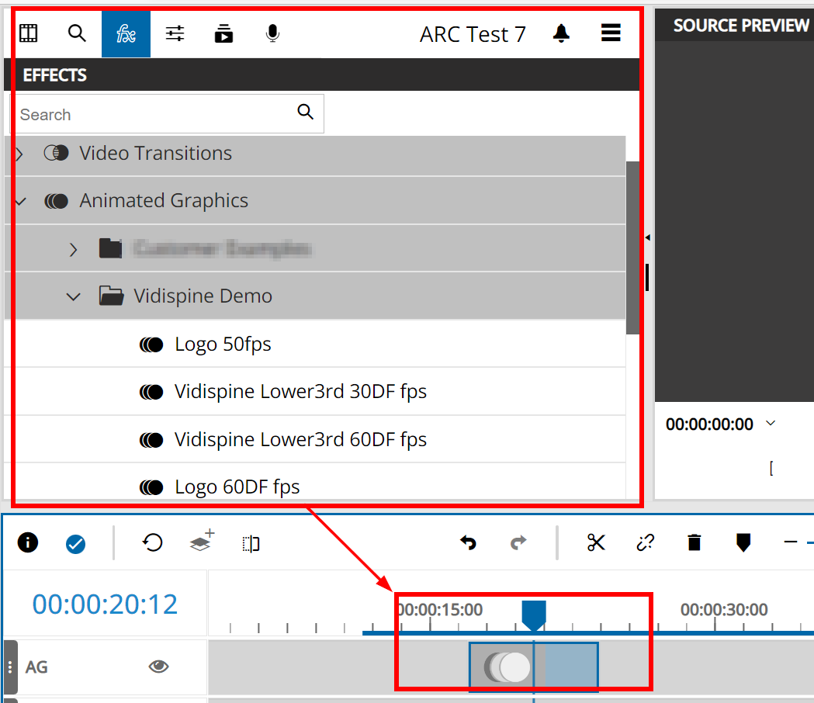Open the search tab magnifier icon
This screenshot has width=814, height=703.
77,33
